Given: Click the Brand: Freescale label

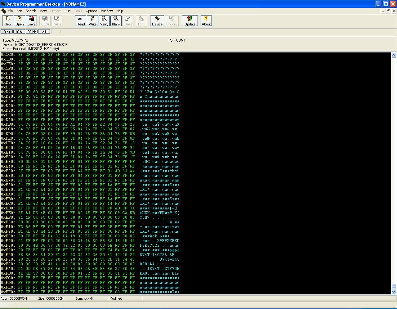Looking at the screenshot, I should (x=31, y=49).
